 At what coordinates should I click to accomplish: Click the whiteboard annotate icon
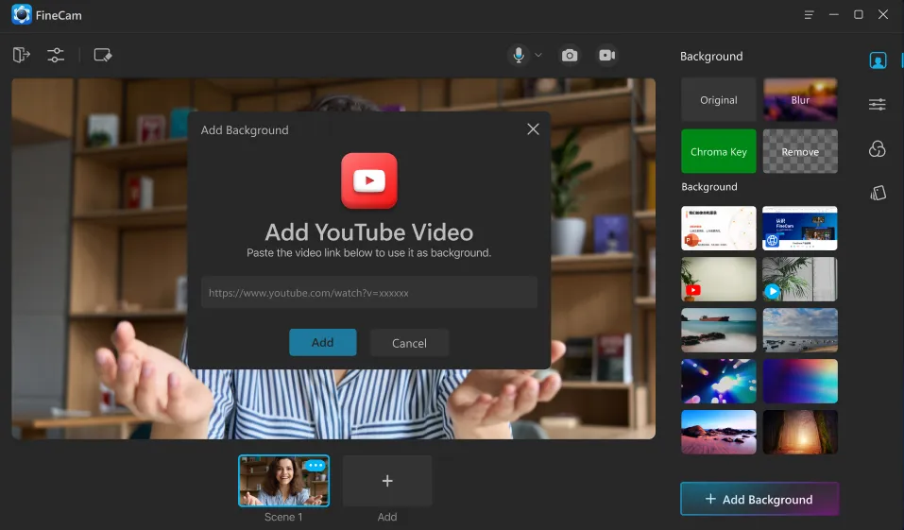point(103,55)
